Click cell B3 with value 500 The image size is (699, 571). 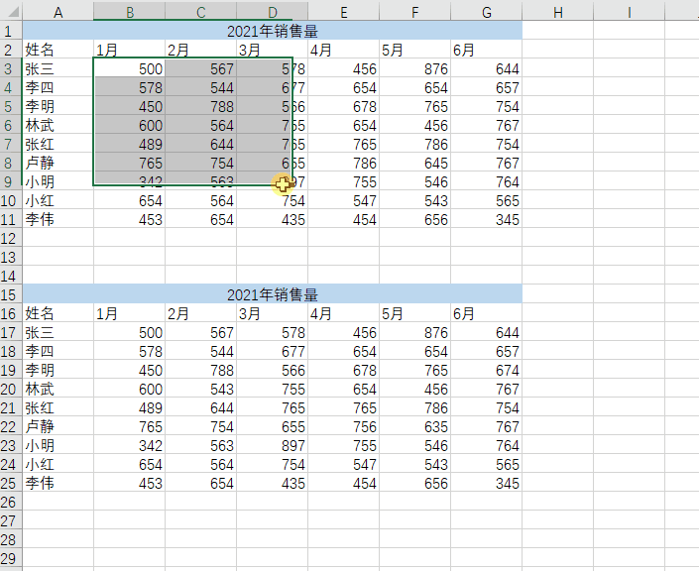point(129,68)
